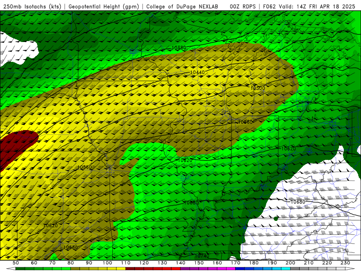Click the 150 value on the color scale
This screenshot has height=271, width=361.
199,263
